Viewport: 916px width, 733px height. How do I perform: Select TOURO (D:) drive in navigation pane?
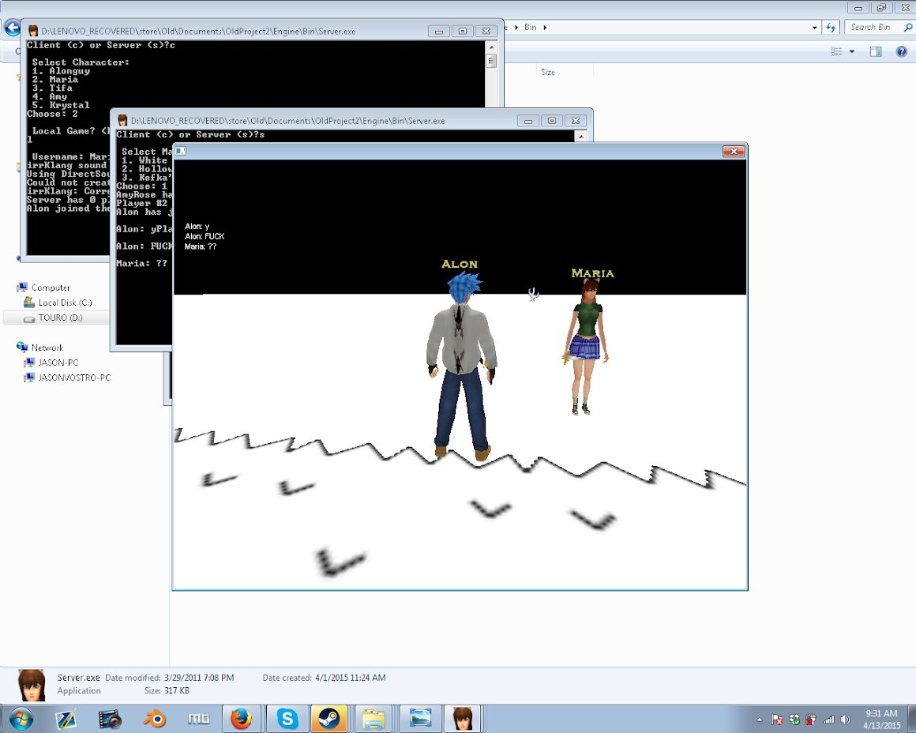coord(60,318)
